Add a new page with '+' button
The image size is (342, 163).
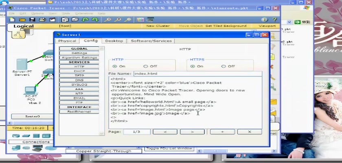pyautogui.click(x=222, y=132)
